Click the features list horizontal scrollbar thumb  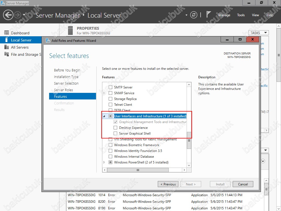tap(138, 170)
